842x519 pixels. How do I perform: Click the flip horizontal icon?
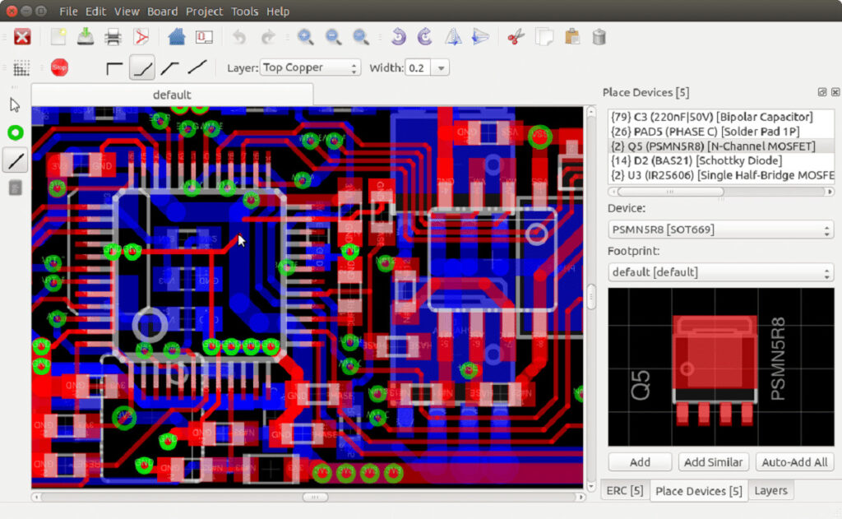click(x=479, y=37)
